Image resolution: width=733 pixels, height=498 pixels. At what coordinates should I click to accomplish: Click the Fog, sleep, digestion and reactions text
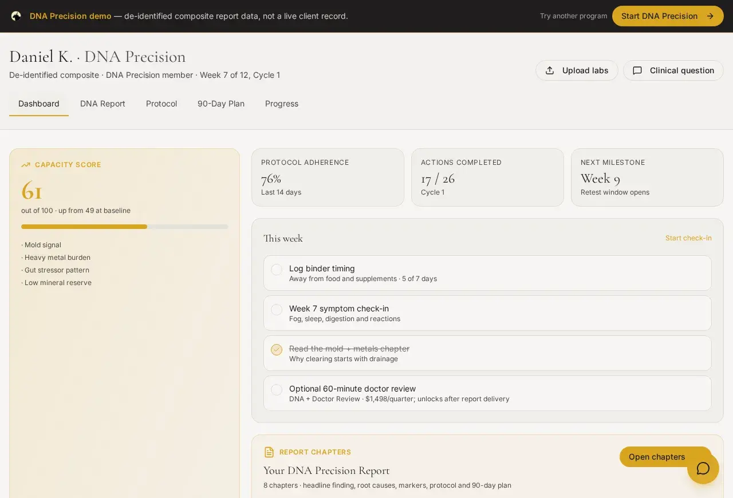click(x=345, y=319)
